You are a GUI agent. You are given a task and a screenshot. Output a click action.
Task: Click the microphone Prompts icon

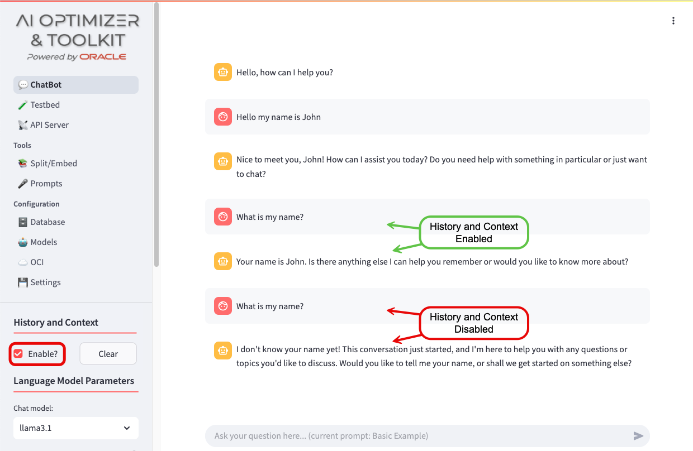pyautogui.click(x=23, y=184)
